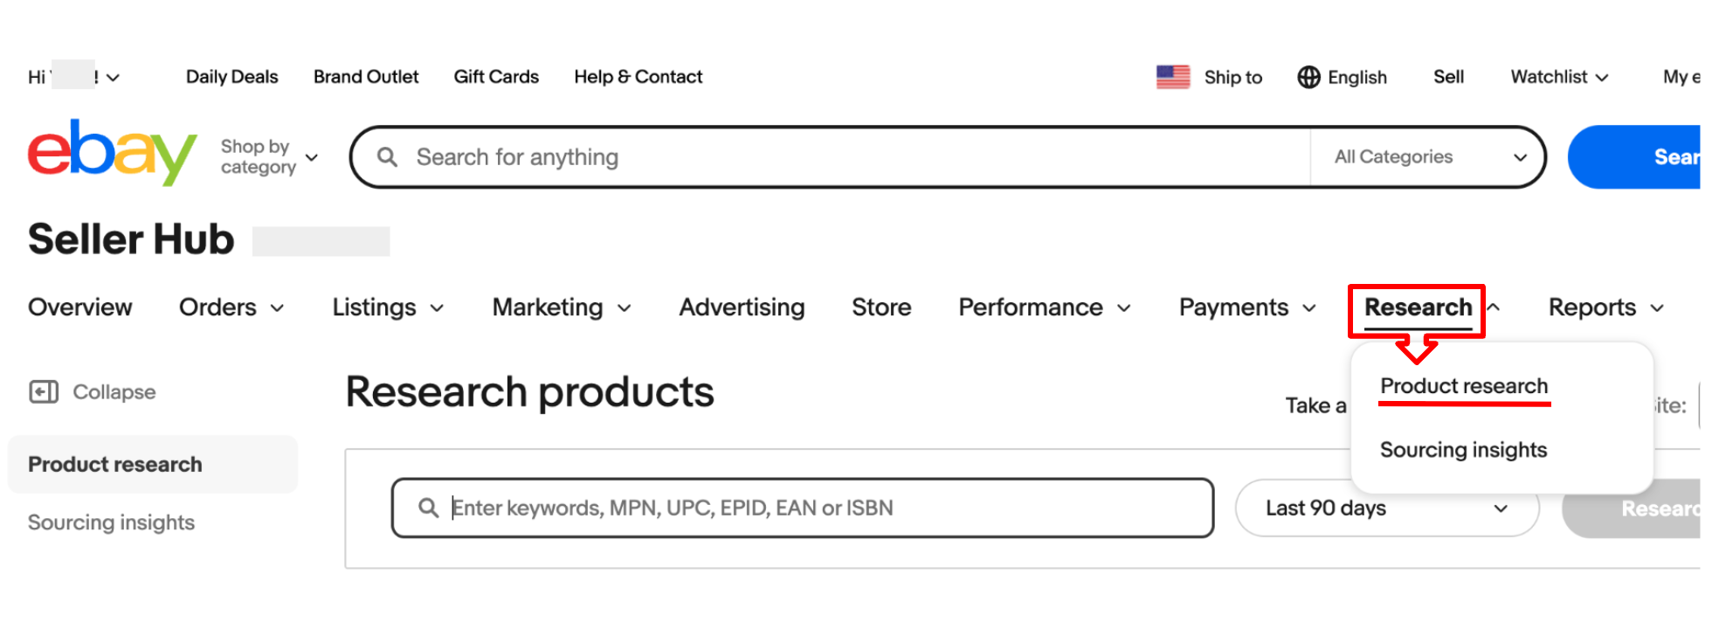Click the US flag Ship to icon

click(1173, 77)
